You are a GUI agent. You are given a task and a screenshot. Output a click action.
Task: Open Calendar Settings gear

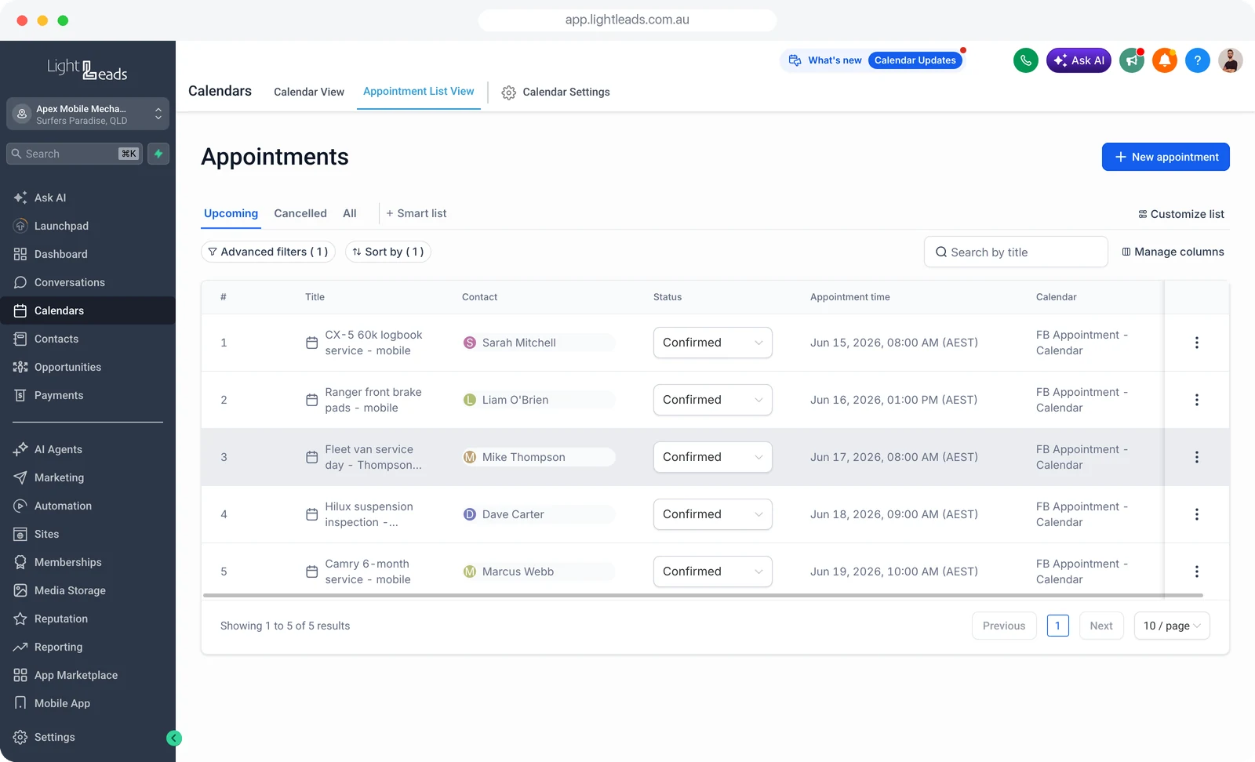[508, 93]
